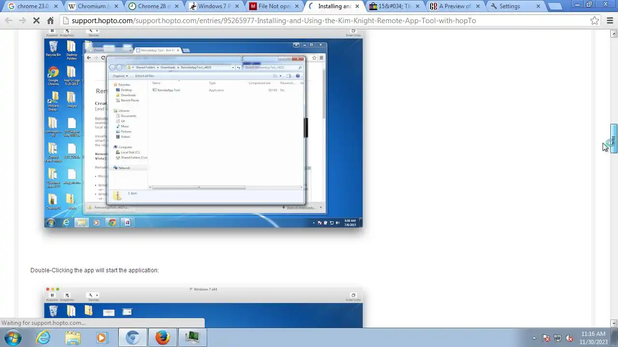Image resolution: width=618 pixels, height=347 pixels.
Task: Go back to the previous page
Action: (x=8, y=21)
